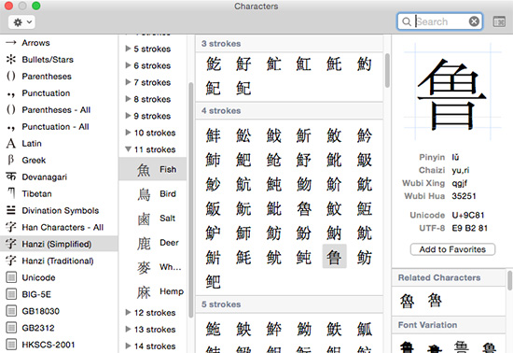This screenshot has width=513, height=353.
Task: Open the GB18030 table category
Action: pos(59,311)
